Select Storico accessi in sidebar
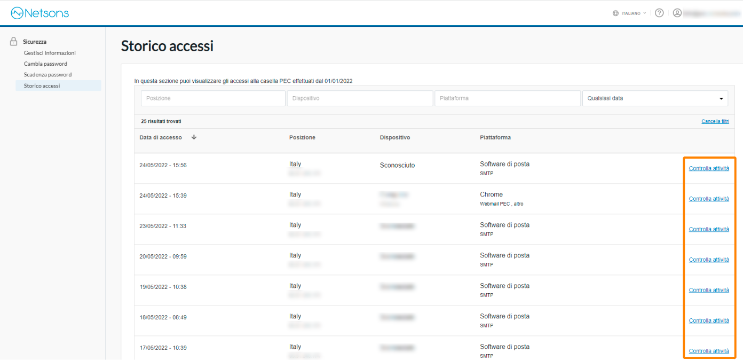Viewport: 743px width, 360px height. [42, 85]
